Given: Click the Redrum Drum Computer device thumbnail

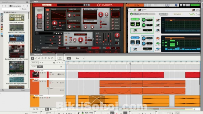Looking at the screenshot, I should (x=16, y=28).
